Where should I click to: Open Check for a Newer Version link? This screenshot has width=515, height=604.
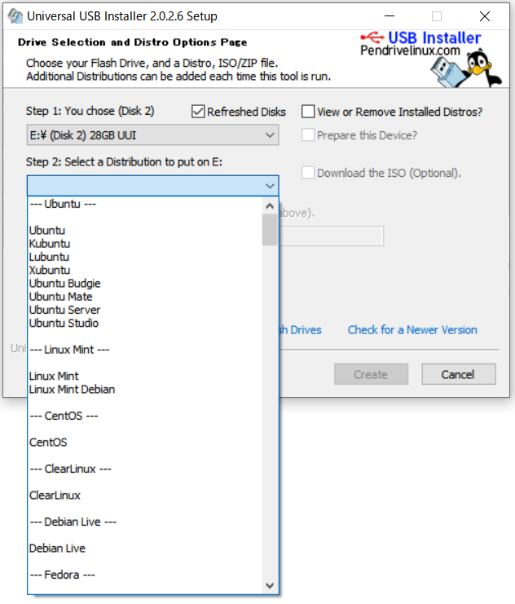[412, 330]
